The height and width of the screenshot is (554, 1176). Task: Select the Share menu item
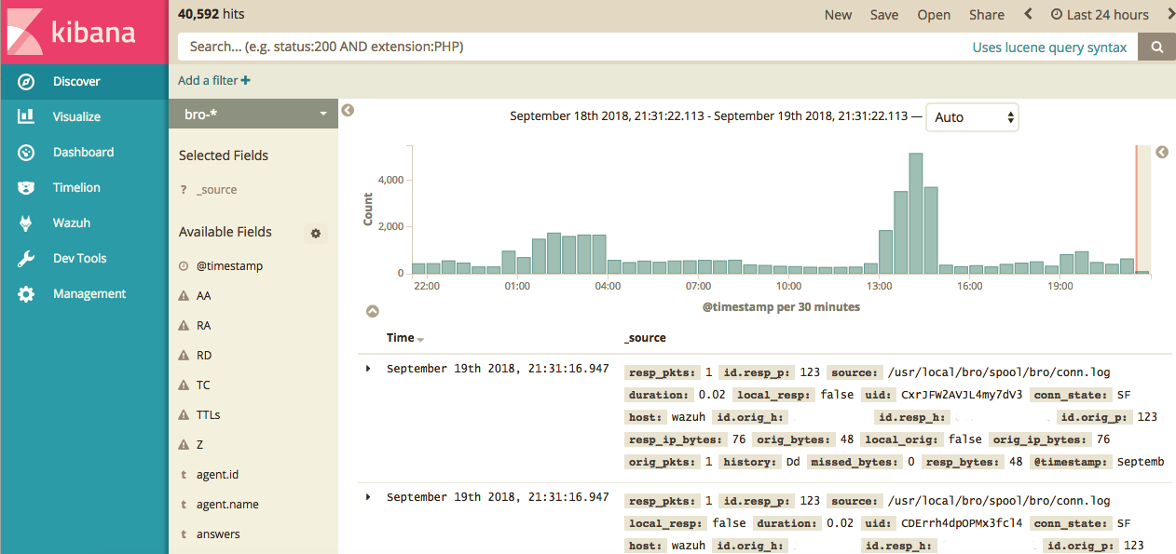pyautogui.click(x=987, y=15)
